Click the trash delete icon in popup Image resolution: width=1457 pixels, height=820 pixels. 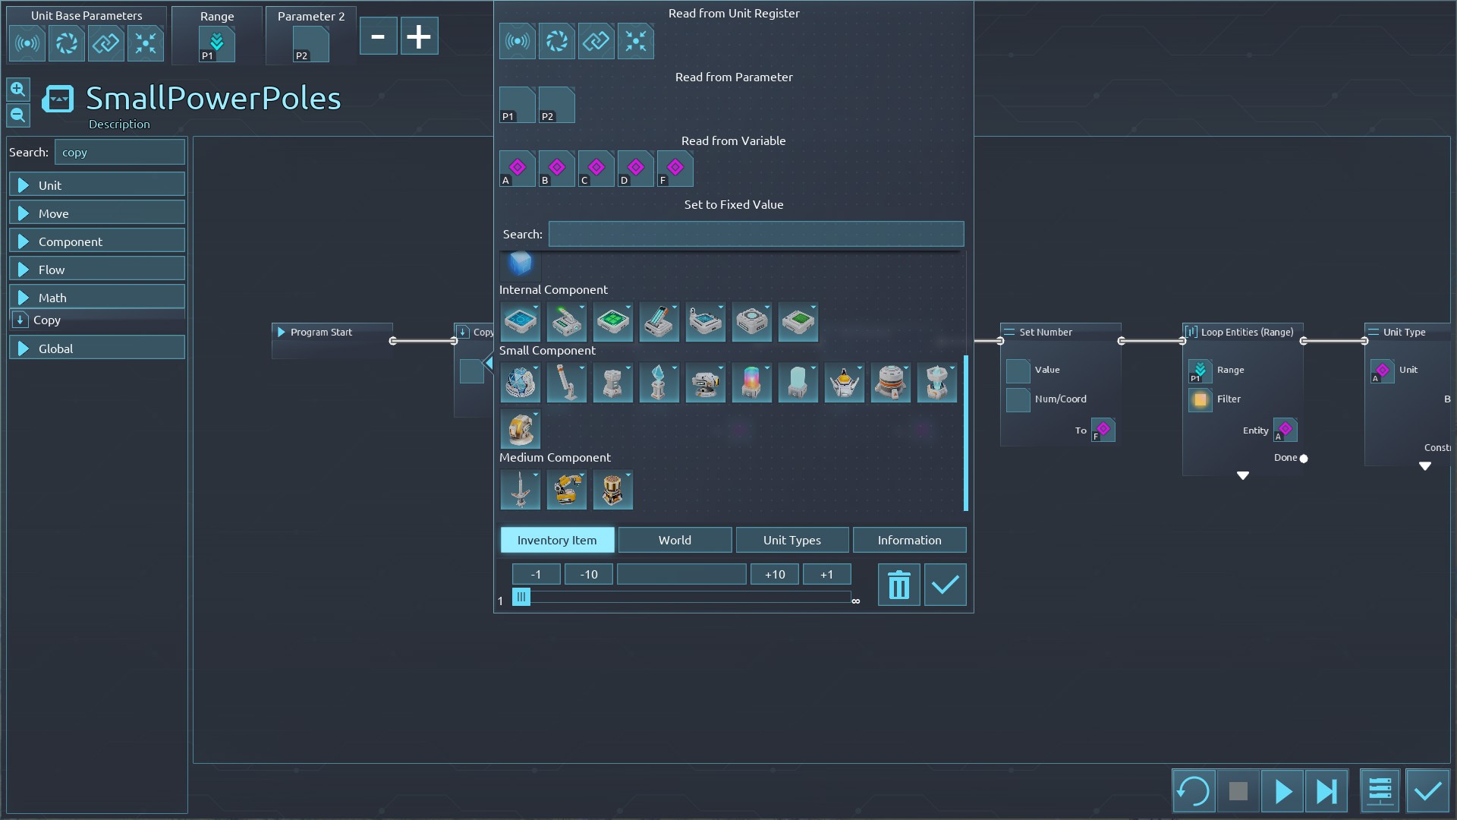point(898,585)
